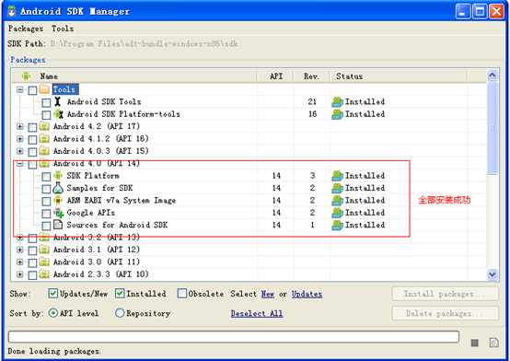This screenshot has height=361, width=510.
Task: Click the Android 3.1 (API 12) folder icon
Action: [44, 250]
